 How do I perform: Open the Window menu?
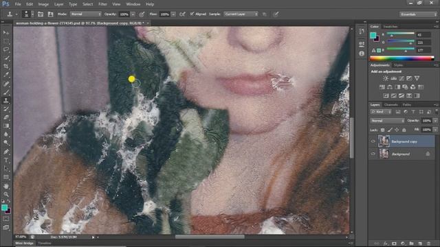pos(133,4)
